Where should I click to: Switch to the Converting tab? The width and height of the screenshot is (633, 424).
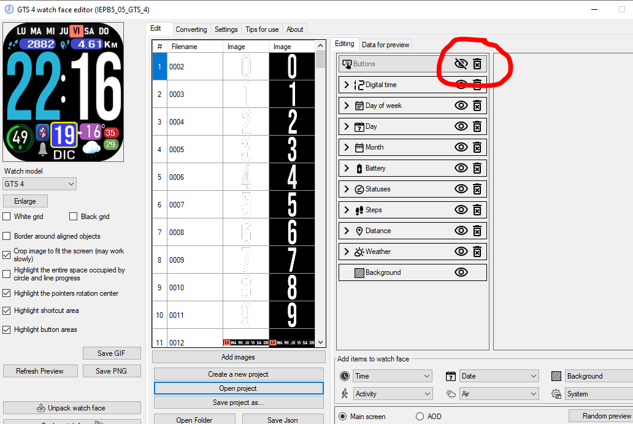(x=191, y=29)
